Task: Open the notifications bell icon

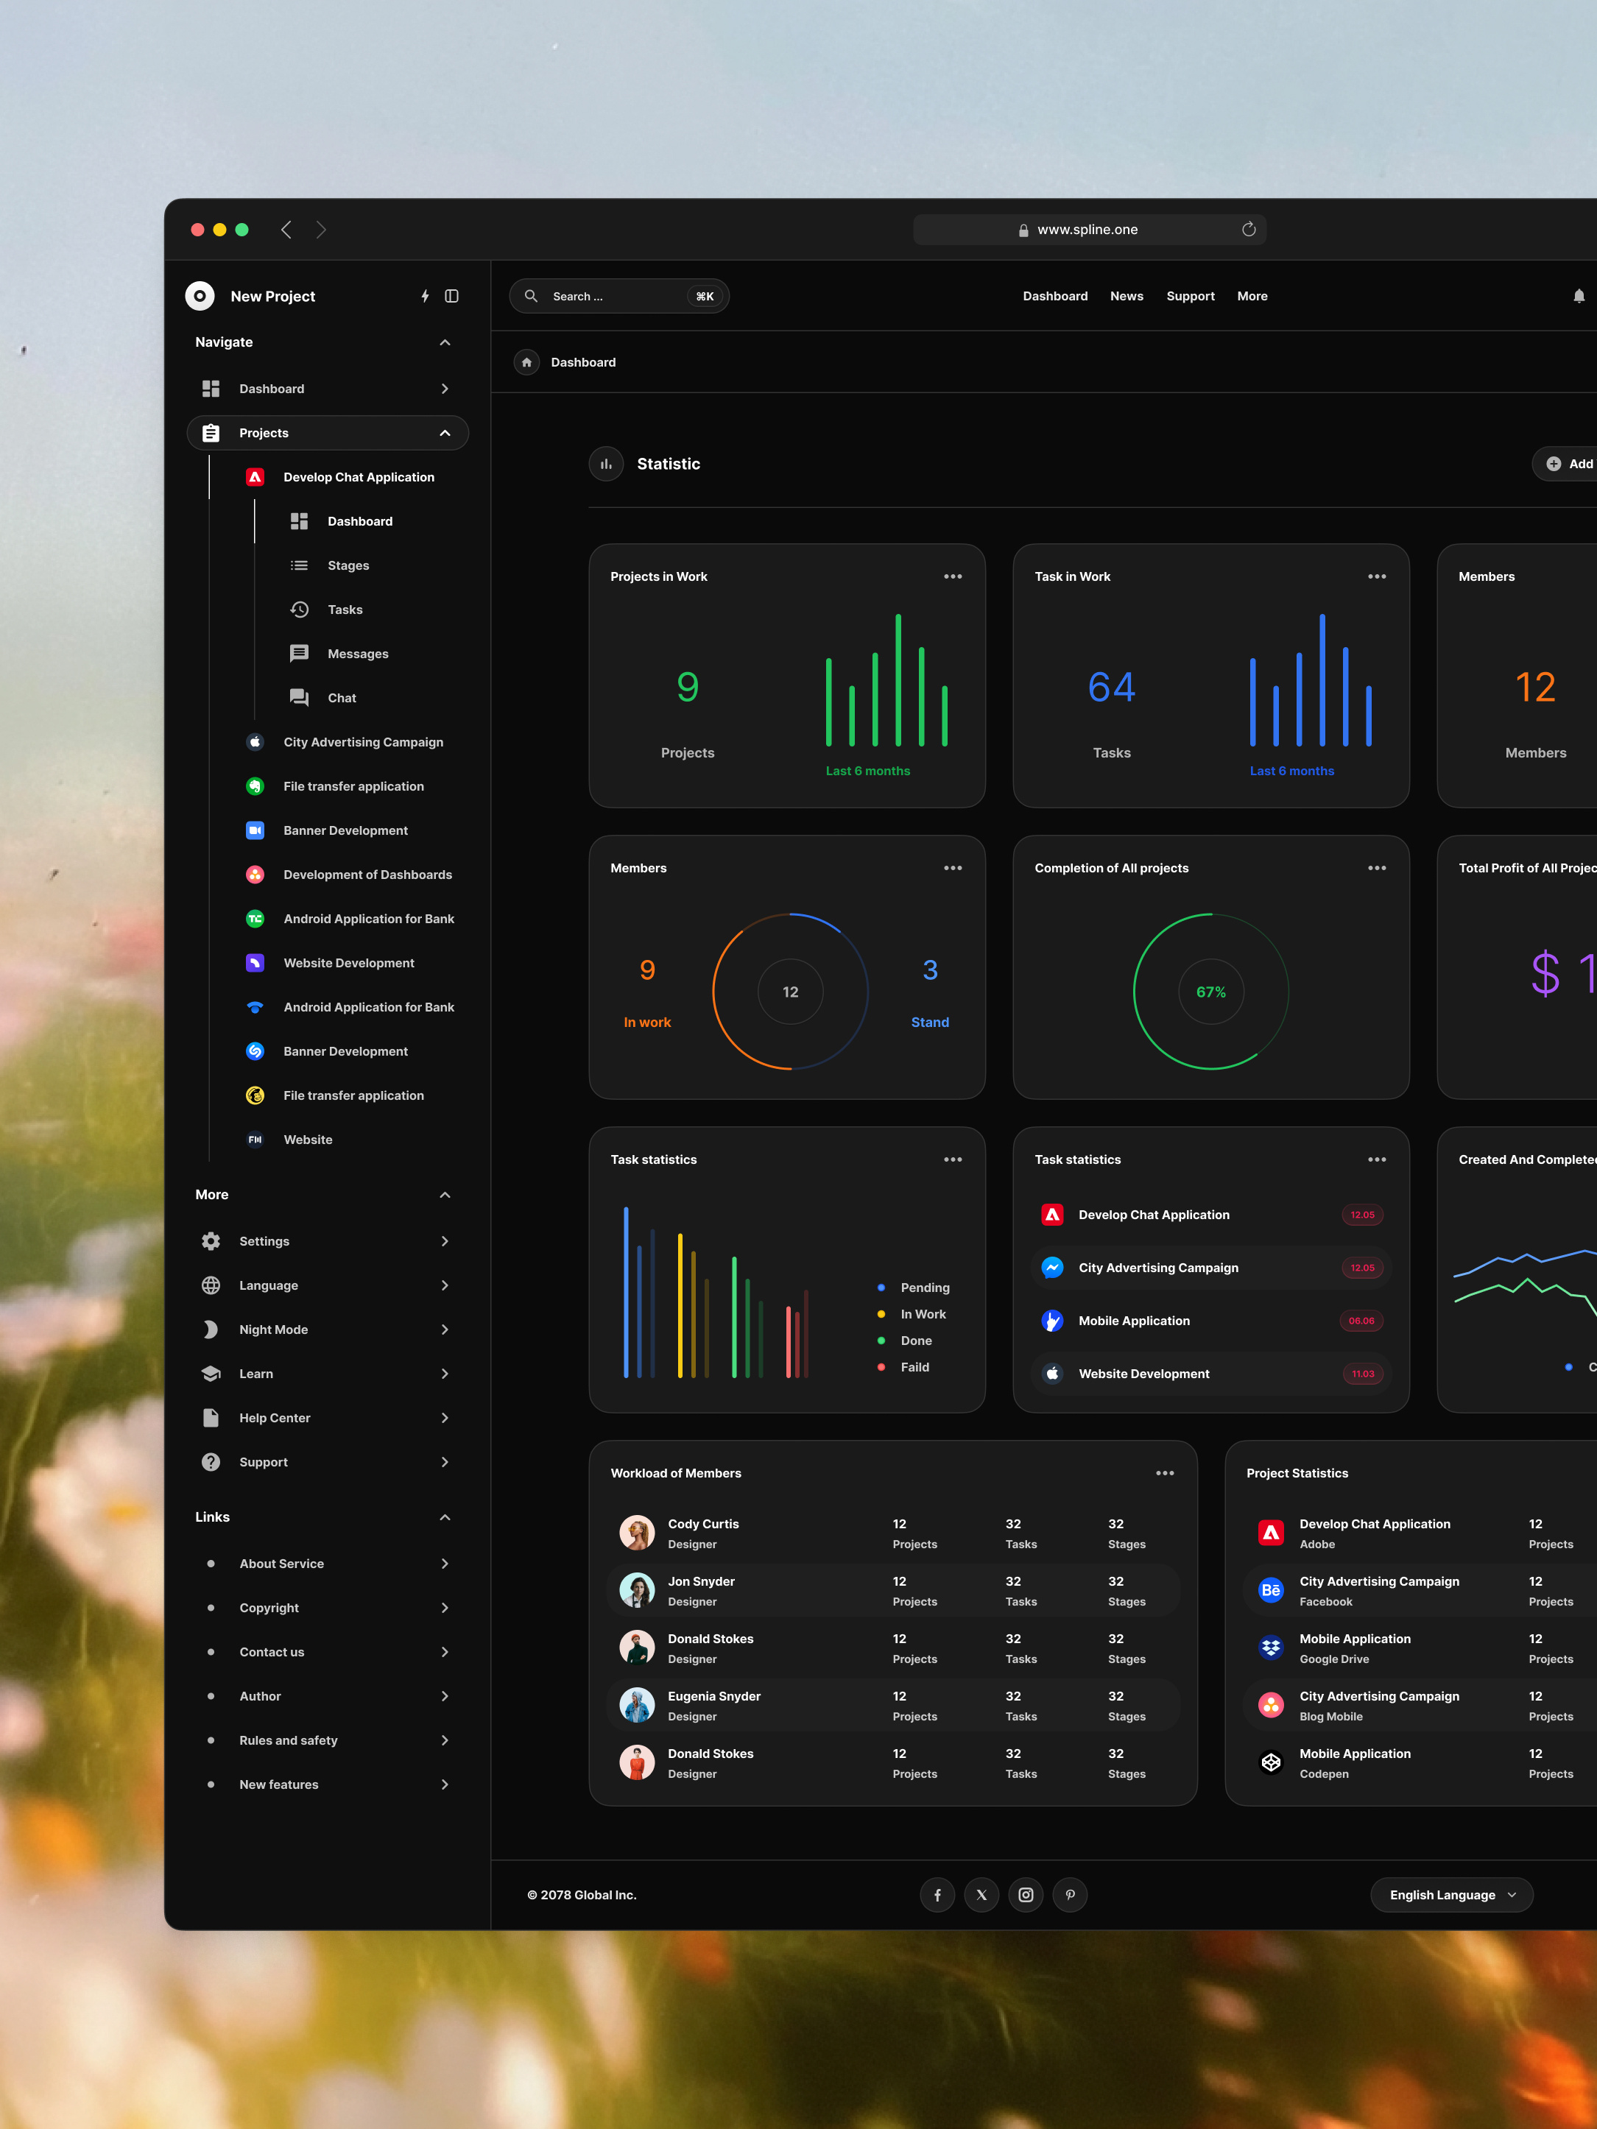Action: click(x=1579, y=297)
